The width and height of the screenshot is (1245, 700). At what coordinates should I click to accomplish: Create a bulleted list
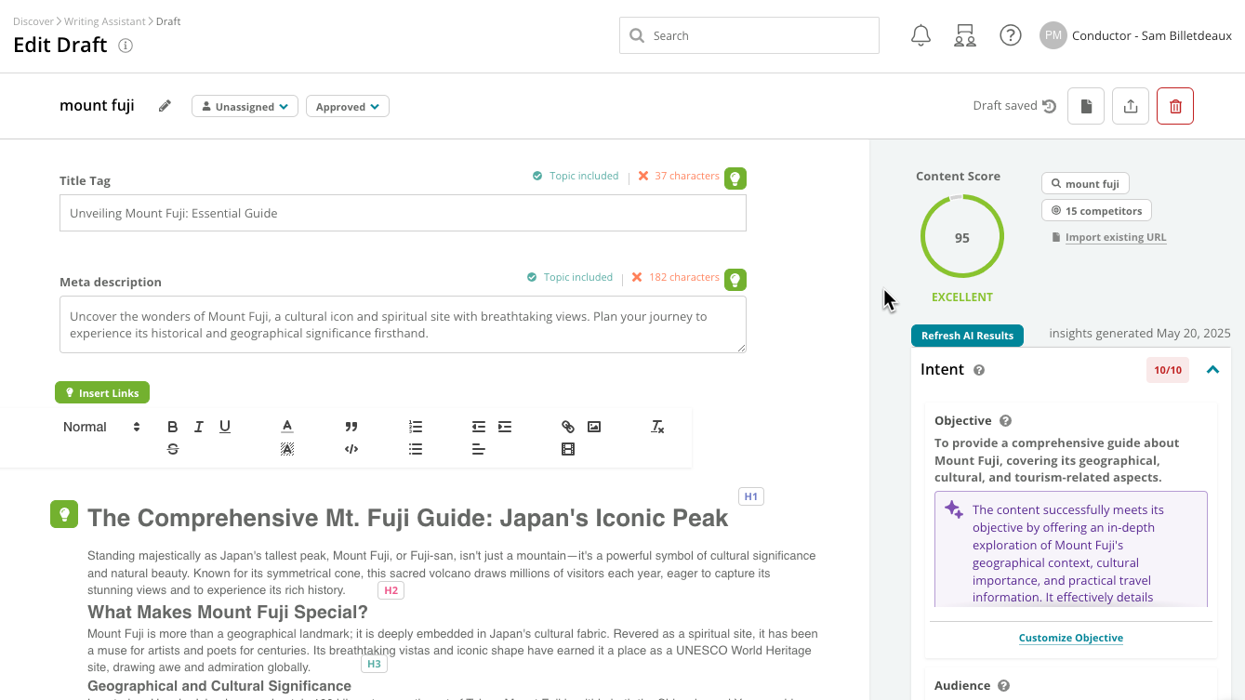click(416, 449)
